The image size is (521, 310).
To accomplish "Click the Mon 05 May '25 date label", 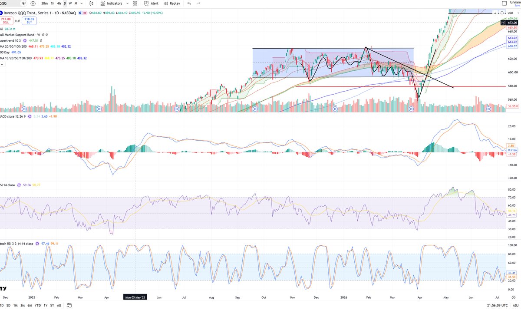I will [136, 297].
